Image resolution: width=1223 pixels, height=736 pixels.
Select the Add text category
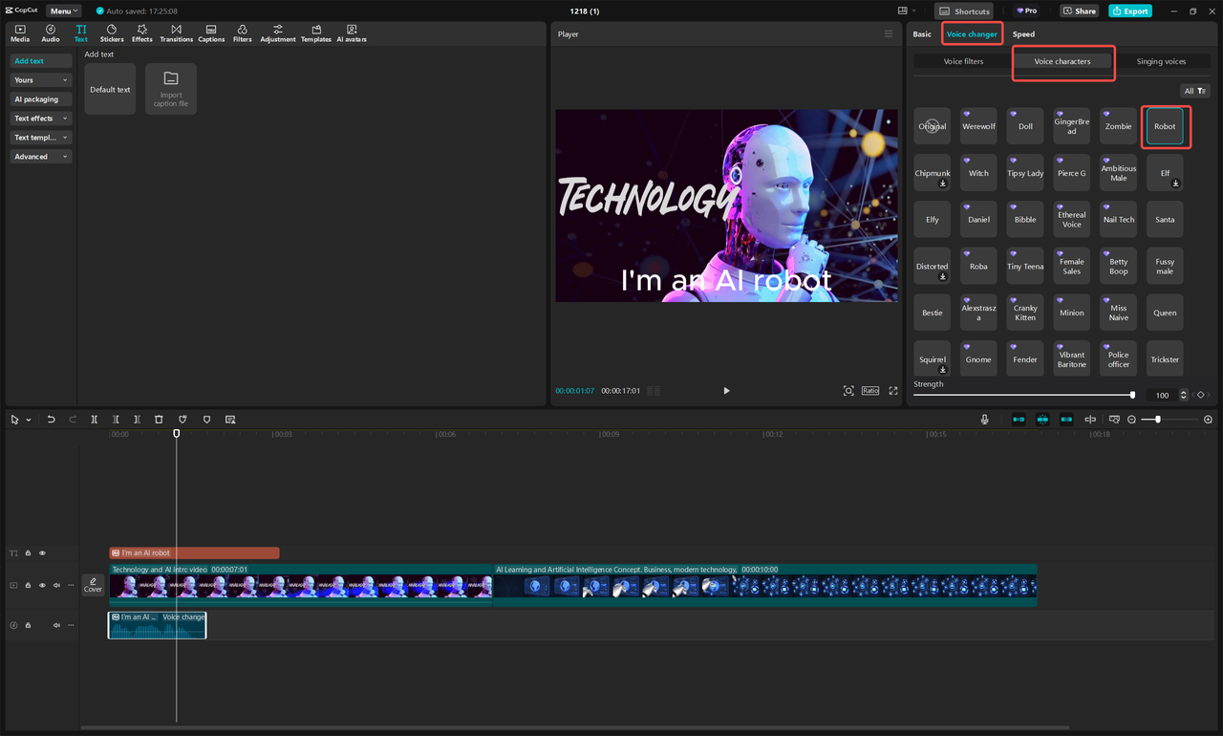click(x=41, y=61)
